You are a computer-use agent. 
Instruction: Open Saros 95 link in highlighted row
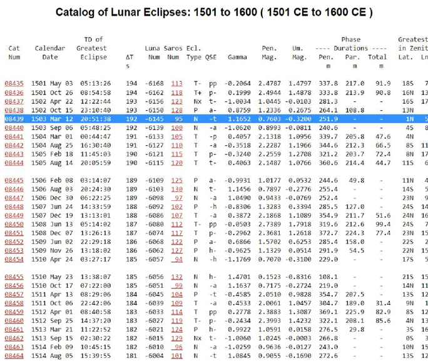click(178, 119)
